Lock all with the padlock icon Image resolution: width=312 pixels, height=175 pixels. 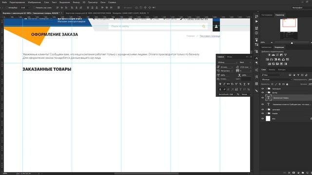(x=287, y=84)
